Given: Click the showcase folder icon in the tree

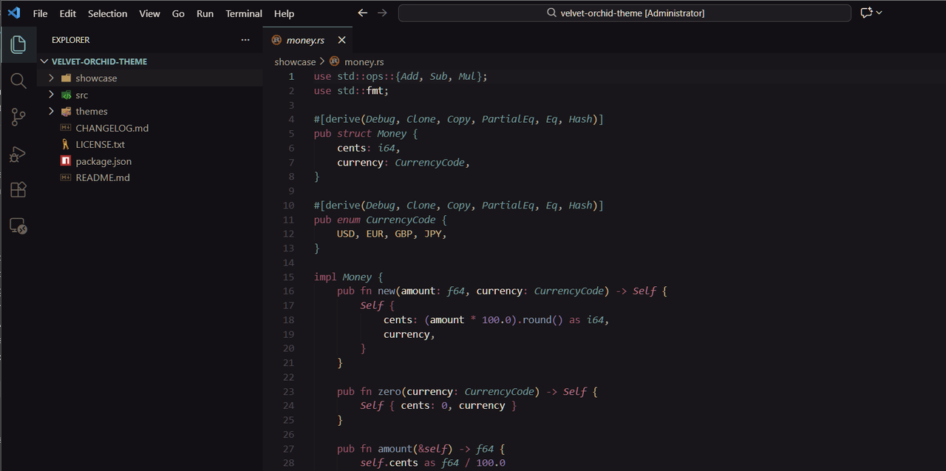Looking at the screenshot, I should click(66, 78).
